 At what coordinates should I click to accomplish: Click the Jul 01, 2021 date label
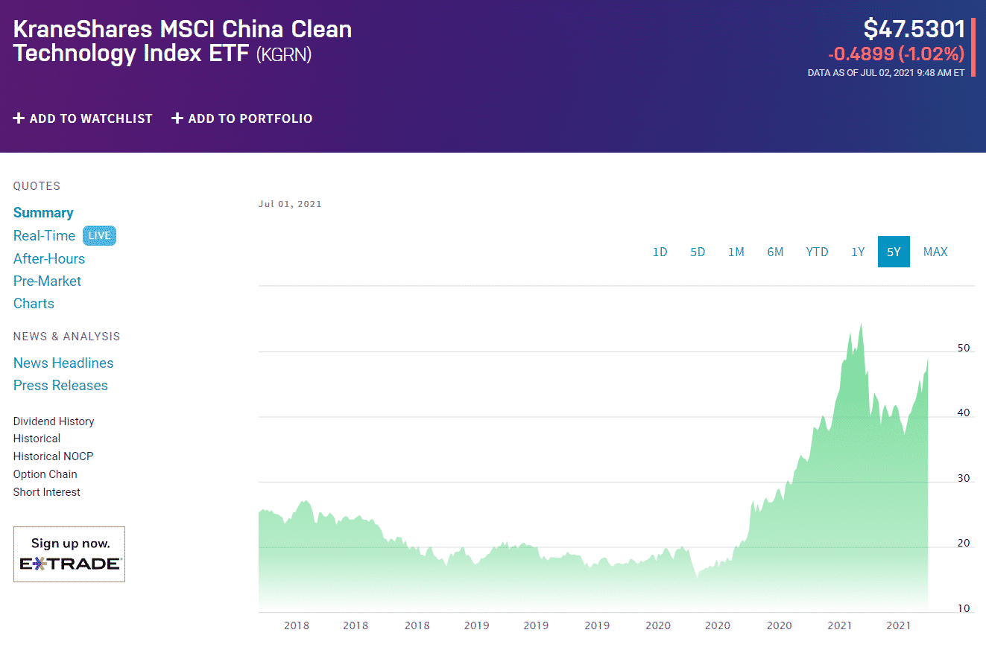[290, 204]
